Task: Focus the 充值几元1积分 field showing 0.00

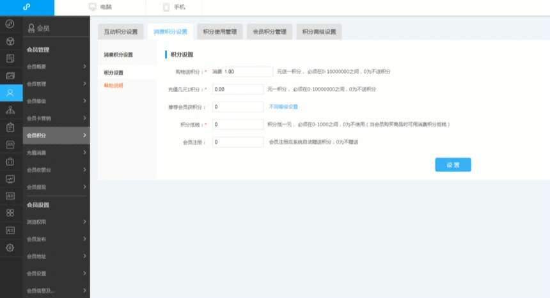Action: [x=238, y=89]
